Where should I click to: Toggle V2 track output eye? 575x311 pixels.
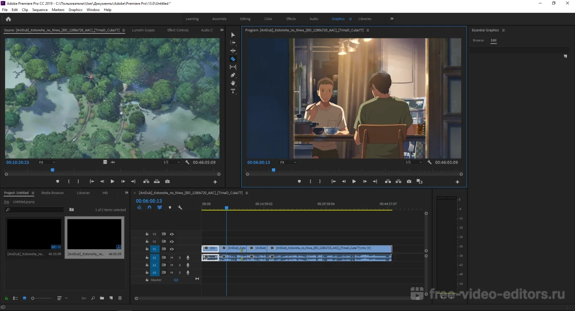point(172,241)
